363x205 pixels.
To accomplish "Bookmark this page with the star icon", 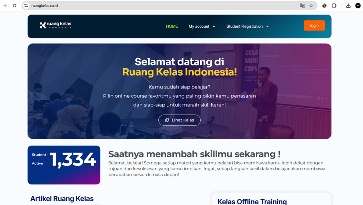I will [311, 6].
